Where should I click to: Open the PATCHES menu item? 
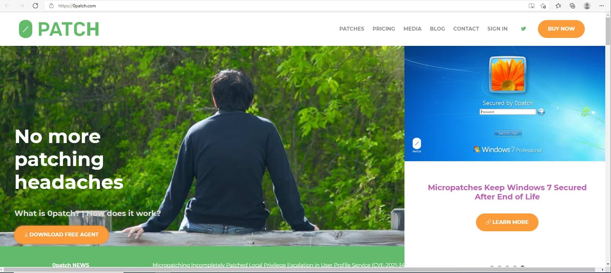pos(351,29)
